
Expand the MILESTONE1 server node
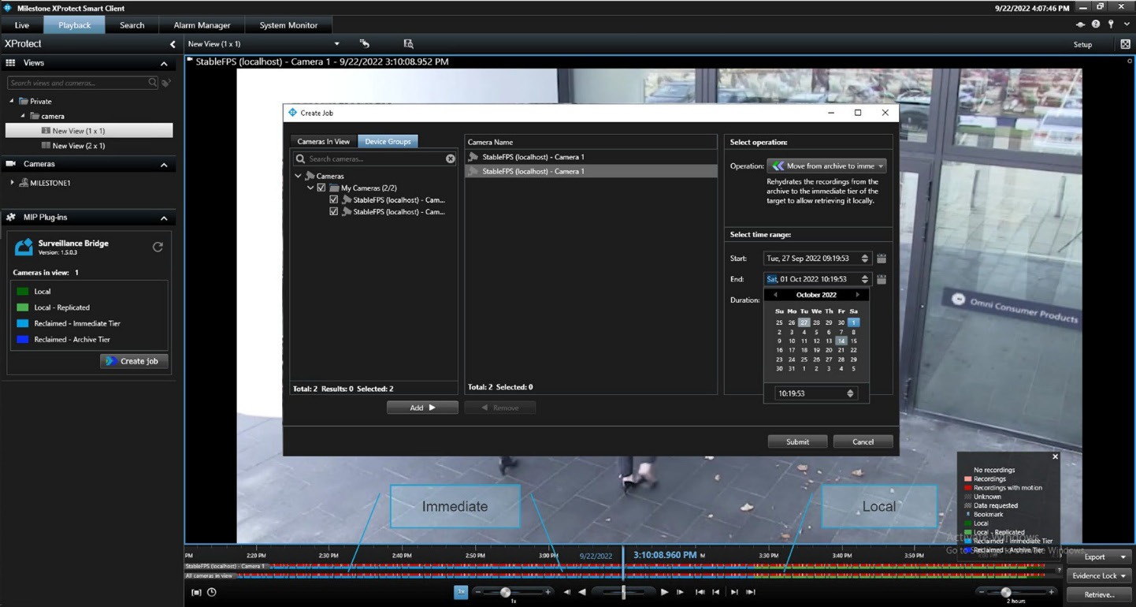[x=13, y=183]
